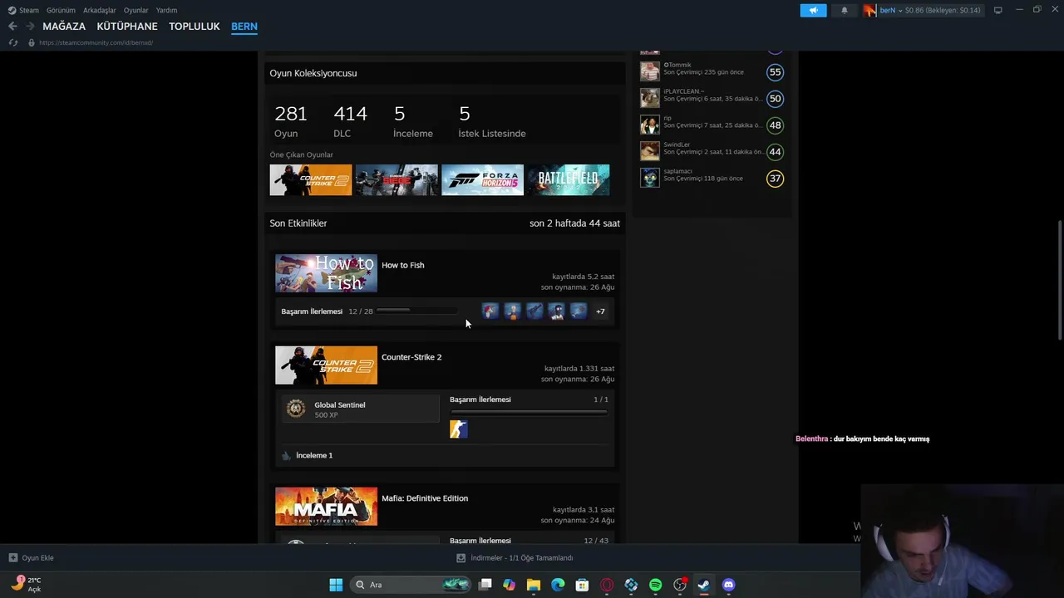The height and width of the screenshot is (598, 1064).
Task: Open the İndirmeler downloads status
Action: [x=515, y=558]
